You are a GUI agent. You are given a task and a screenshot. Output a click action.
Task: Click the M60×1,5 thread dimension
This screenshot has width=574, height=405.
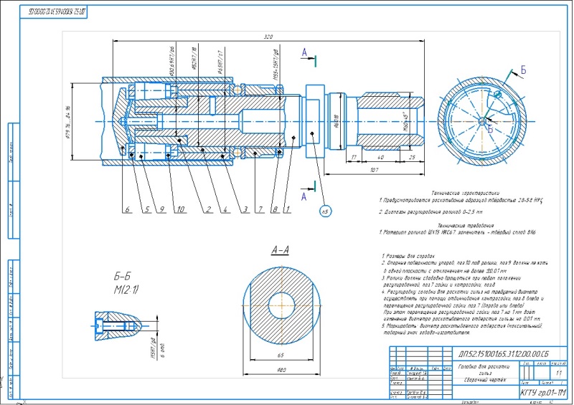(x=405, y=122)
